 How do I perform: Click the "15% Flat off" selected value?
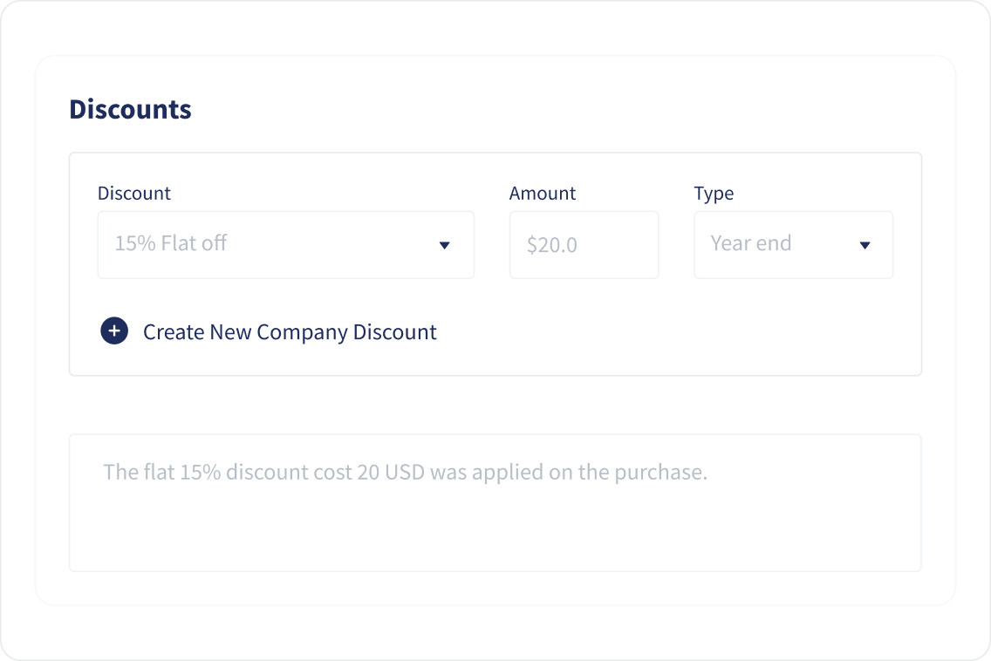171,243
